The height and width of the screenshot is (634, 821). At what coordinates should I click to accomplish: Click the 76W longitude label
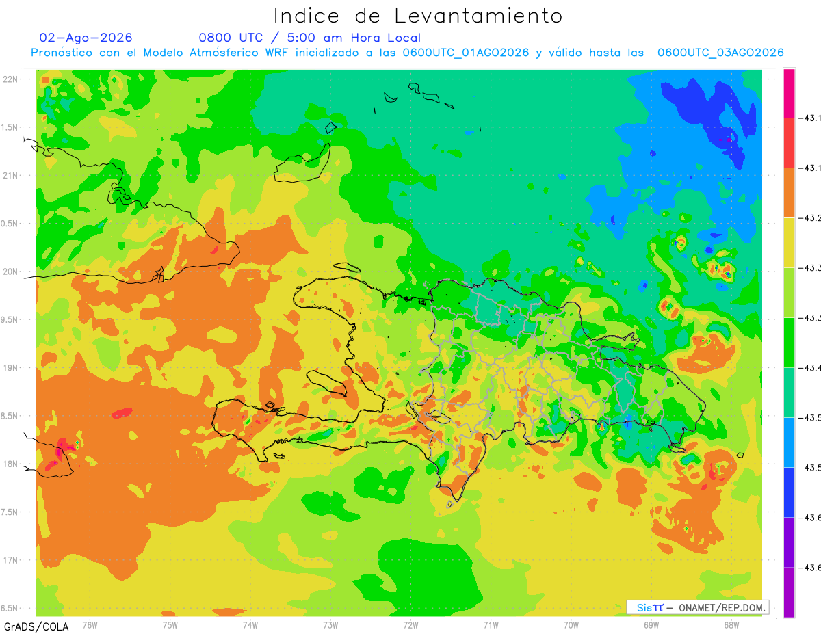[90, 624]
